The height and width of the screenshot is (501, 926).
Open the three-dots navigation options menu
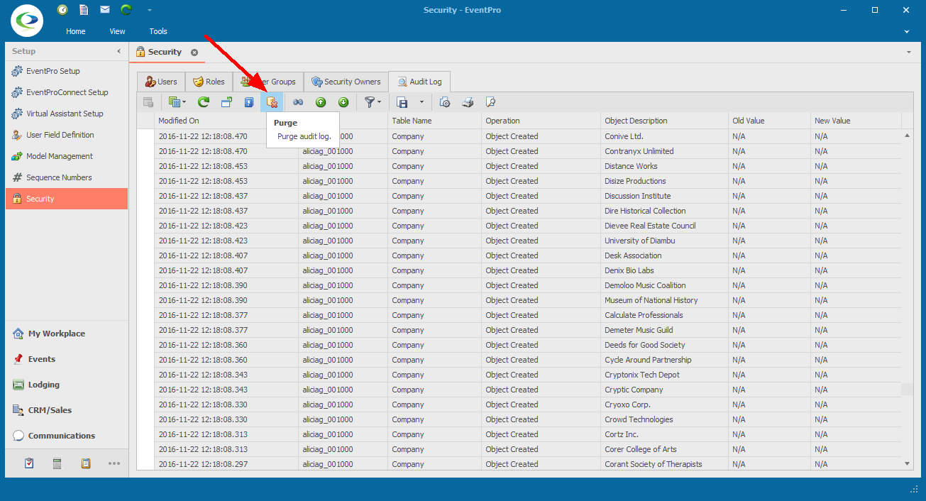click(114, 463)
